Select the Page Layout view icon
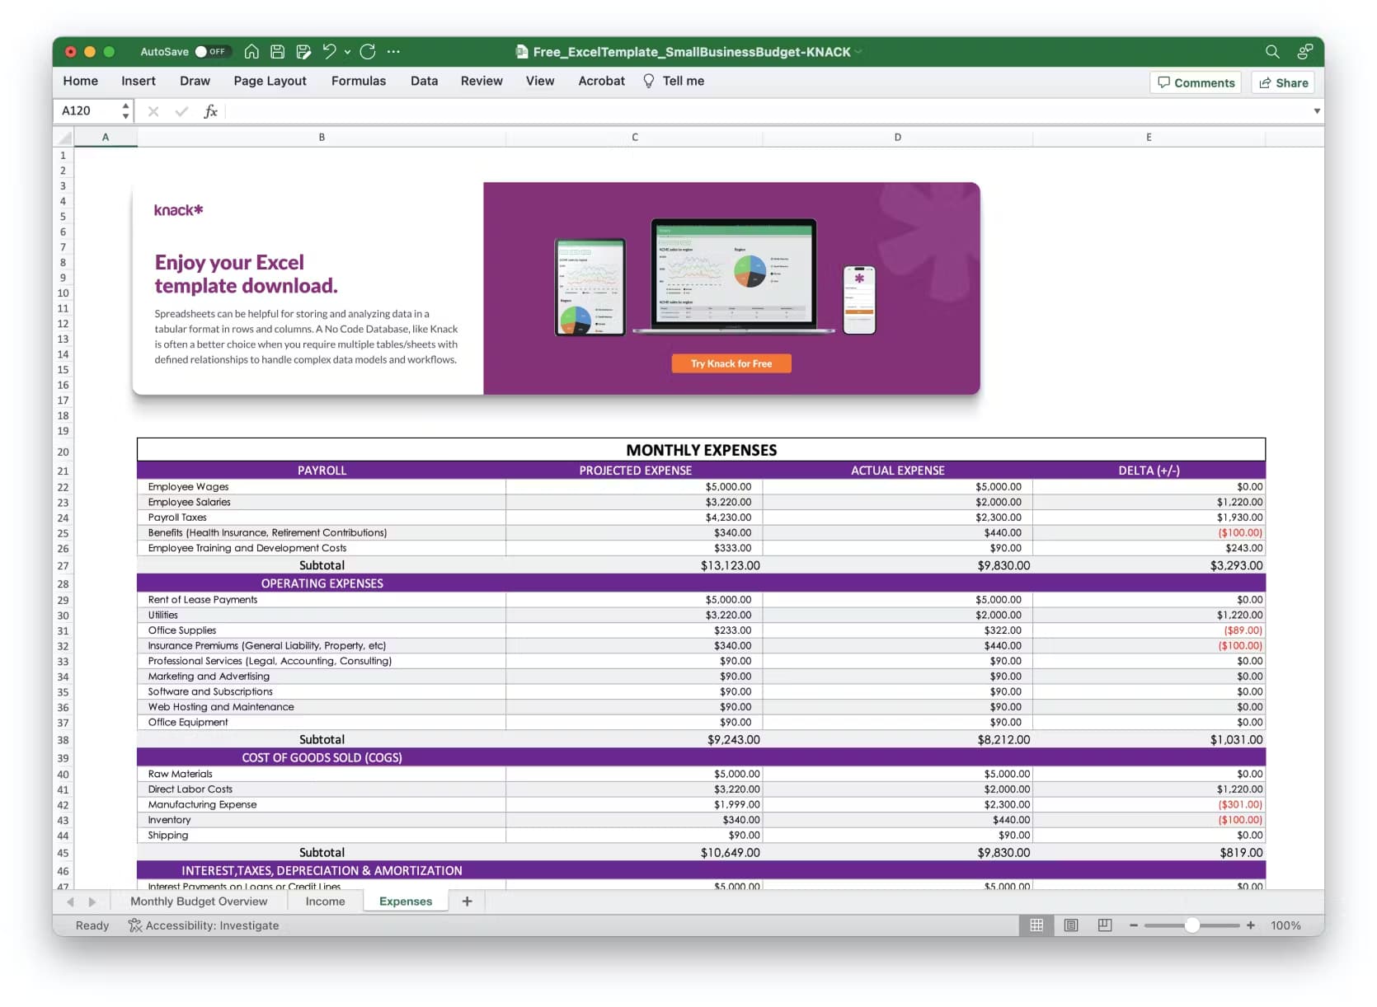Viewport: 1377px width, 1007px height. coord(1070,925)
